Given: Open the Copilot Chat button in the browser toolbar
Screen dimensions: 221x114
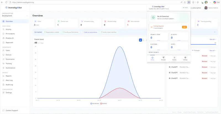Looking at the screenshot, I should pyautogui.click(x=217, y=2).
